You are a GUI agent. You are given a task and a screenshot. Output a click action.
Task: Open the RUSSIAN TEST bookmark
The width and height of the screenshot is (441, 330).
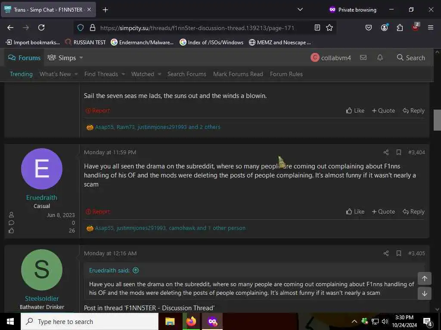[x=85, y=43]
